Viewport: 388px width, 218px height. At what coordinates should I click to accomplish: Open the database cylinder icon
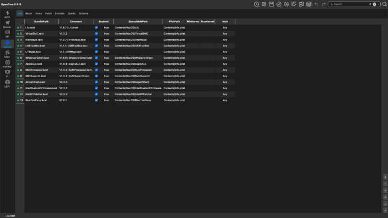click(x=309, y=4)
